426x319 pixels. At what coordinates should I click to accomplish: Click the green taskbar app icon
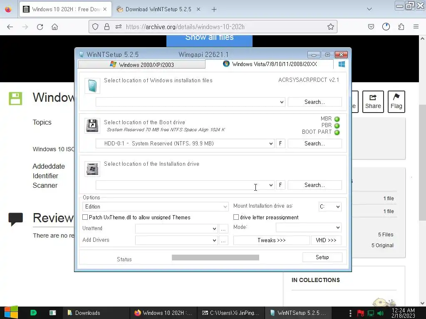tap(33, 313)
